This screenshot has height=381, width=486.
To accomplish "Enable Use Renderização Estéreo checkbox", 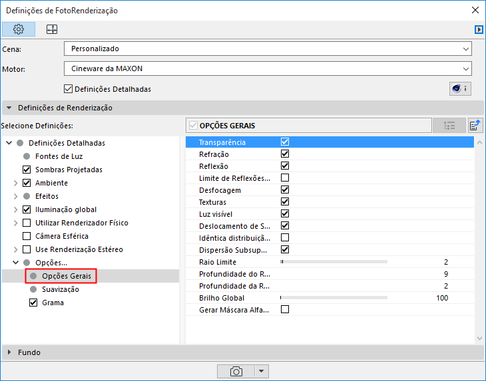I will pos(27,249).
